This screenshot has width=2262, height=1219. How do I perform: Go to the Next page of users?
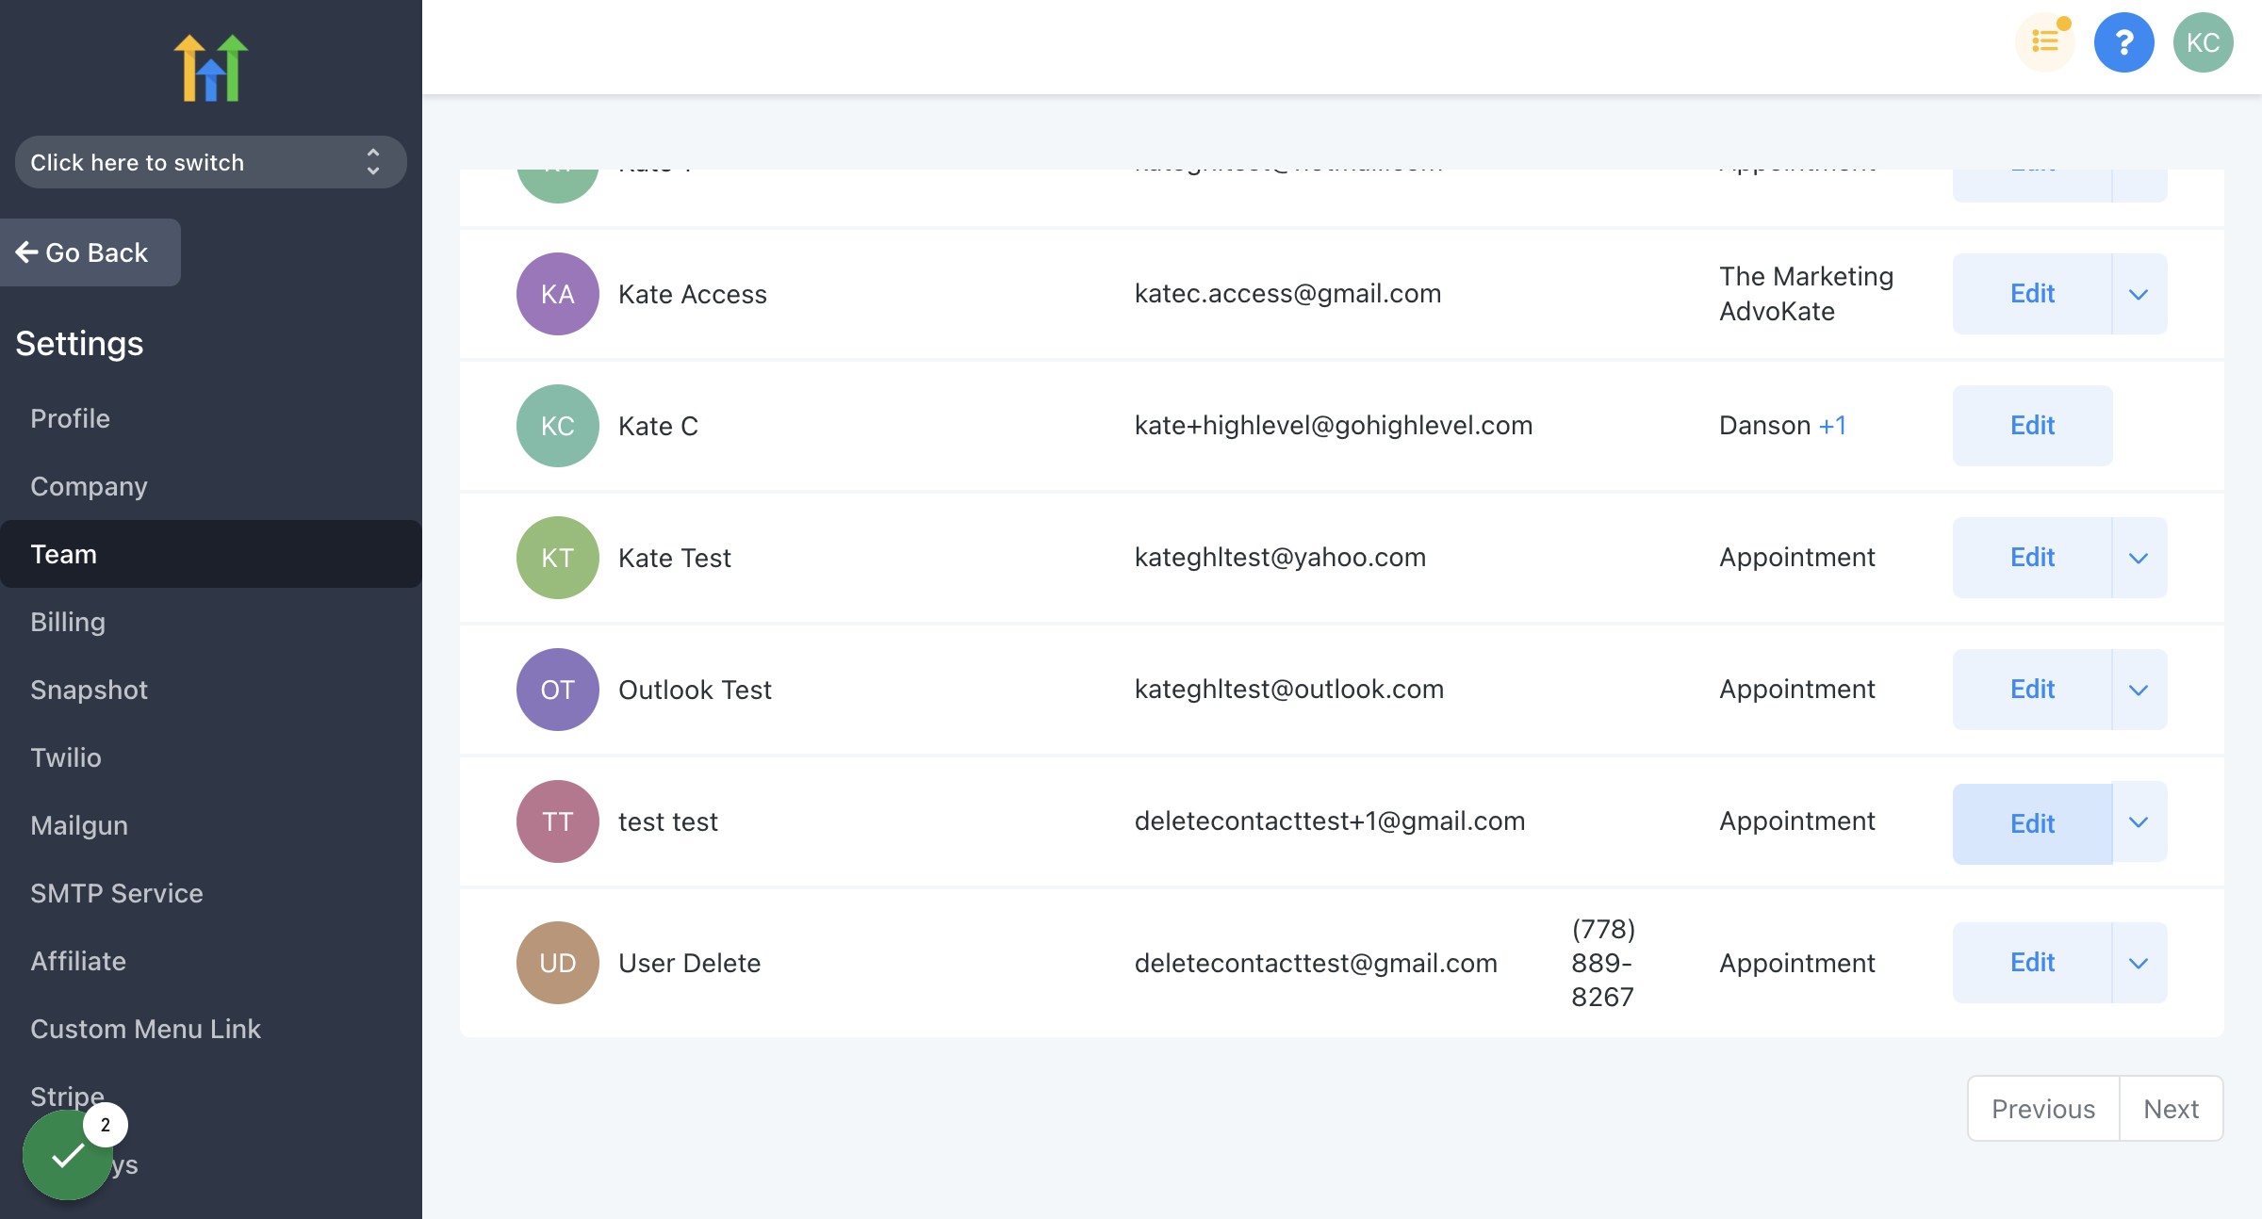tap(2172, 1109)
